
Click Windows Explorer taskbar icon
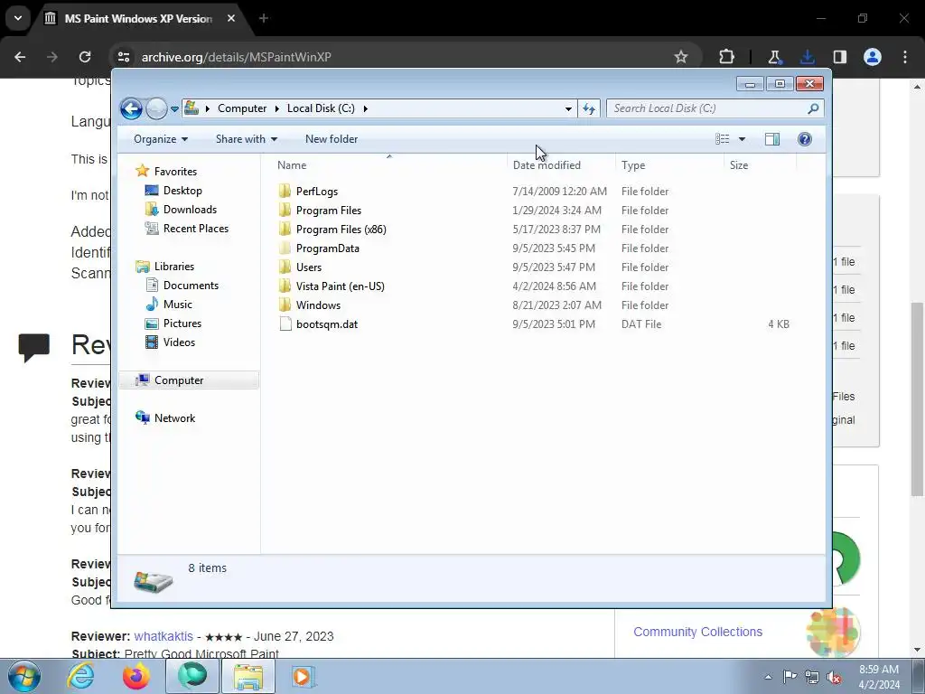point(248,676)
